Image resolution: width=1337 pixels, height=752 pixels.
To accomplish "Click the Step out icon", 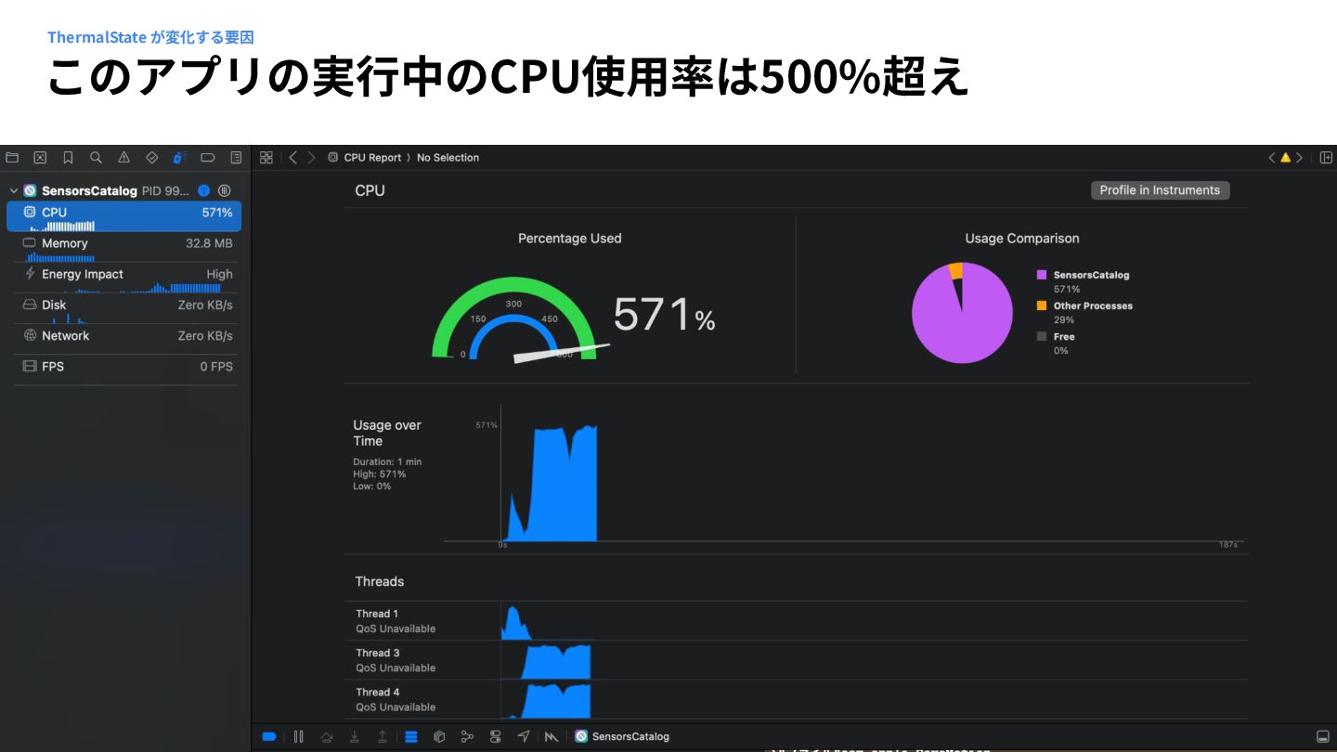I will point(383,736).
